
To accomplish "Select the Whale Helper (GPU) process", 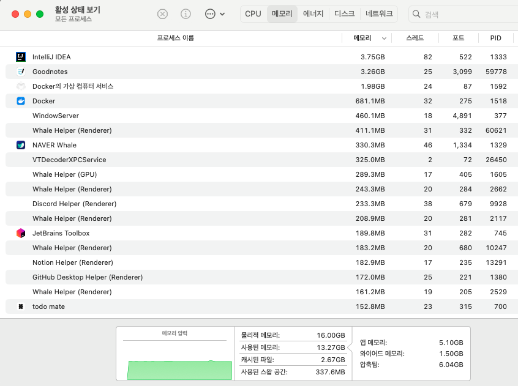I will point(64,174).
